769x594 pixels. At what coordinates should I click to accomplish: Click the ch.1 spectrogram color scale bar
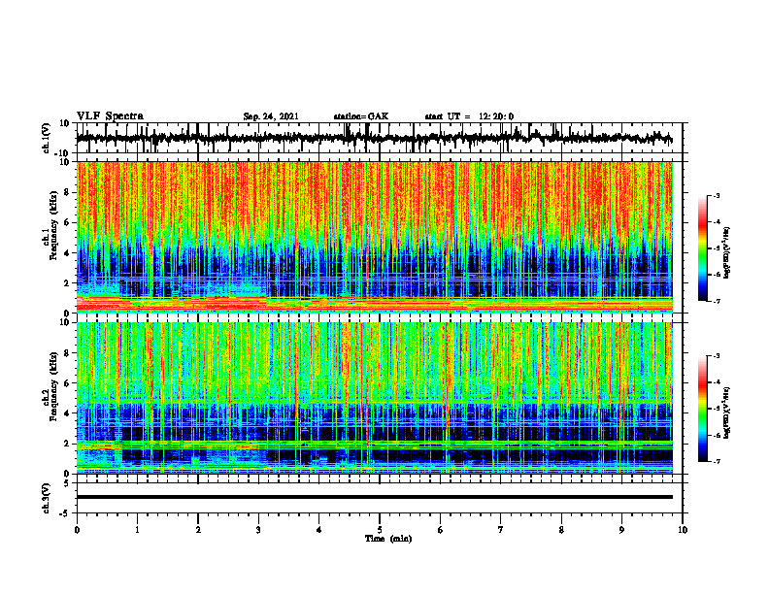coord(703,248)
